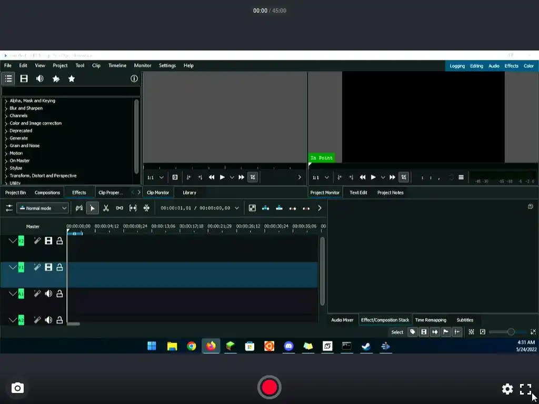Toggle effects on track A2
This screenshot has height=404, width=539.
point(37,320)
